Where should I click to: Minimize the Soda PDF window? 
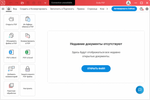(135, 3)
